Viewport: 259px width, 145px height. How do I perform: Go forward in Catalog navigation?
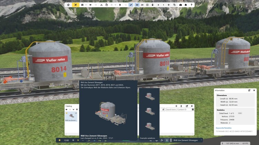tap(70, 110)
